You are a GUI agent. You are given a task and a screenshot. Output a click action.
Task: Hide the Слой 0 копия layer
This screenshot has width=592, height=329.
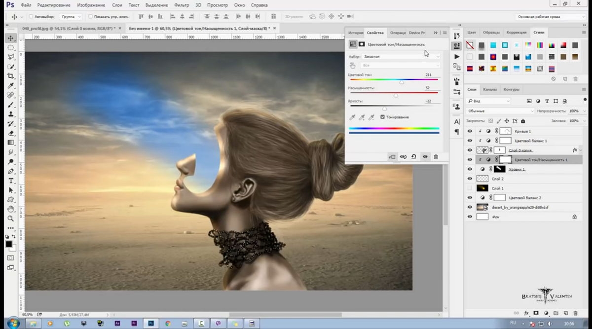tap(470, 150)
